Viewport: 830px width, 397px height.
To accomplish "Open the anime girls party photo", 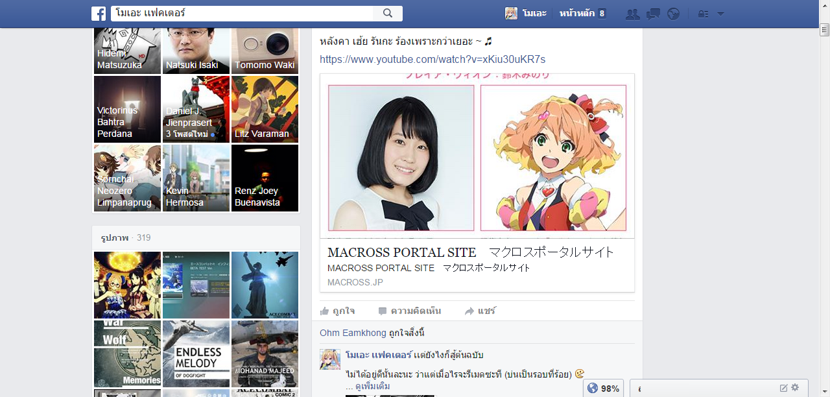I will coord(127,285).
